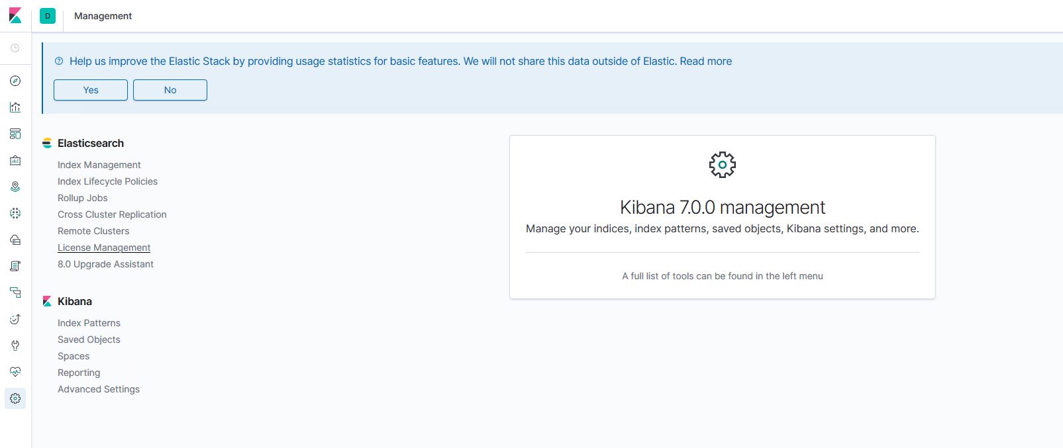Open Remote Clusters
The width and height of the screenshot is (1063, 448).
pos(93,231)
